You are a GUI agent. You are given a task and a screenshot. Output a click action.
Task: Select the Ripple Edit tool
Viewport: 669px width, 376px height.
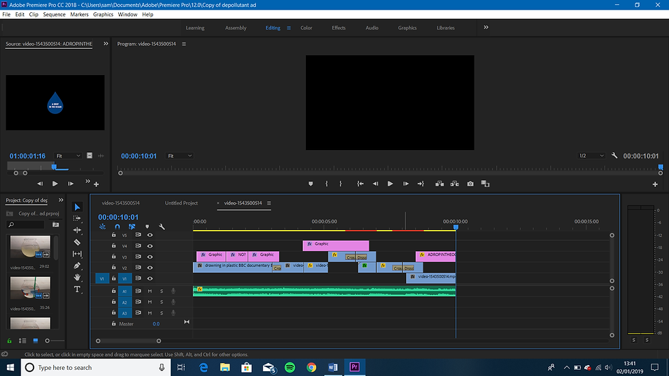click(76, 230)
